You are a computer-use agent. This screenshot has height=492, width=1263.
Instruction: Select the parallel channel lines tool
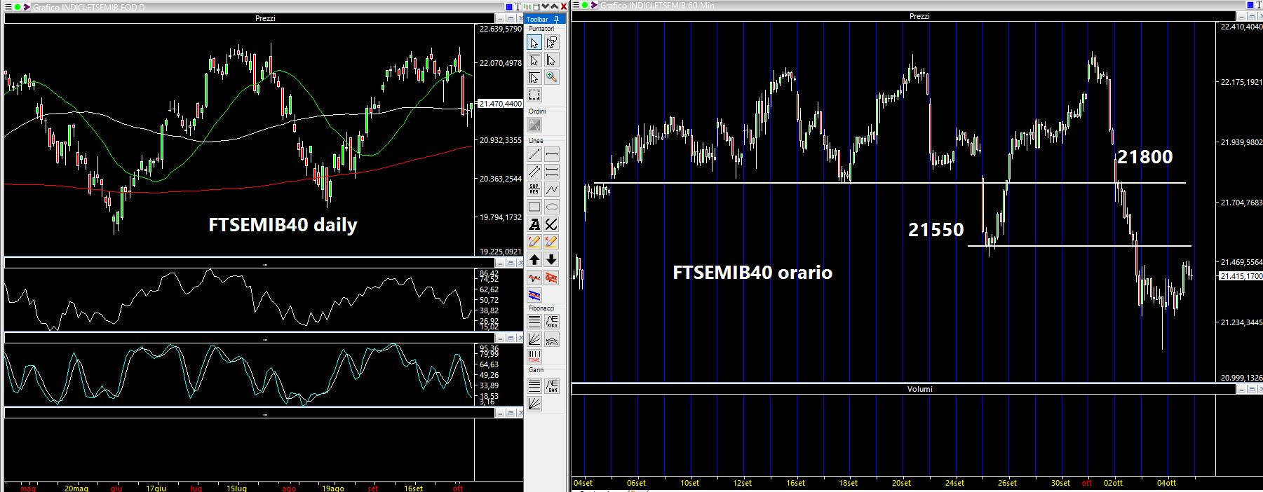pos(534,172)
